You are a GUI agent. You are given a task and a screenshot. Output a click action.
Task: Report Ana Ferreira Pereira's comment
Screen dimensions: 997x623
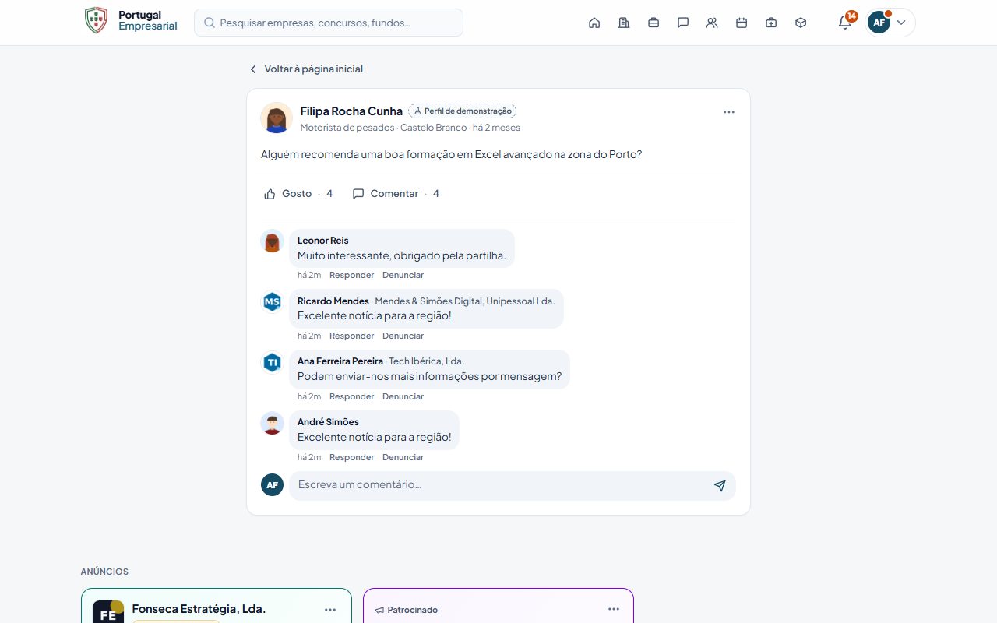tap(403, 396)
